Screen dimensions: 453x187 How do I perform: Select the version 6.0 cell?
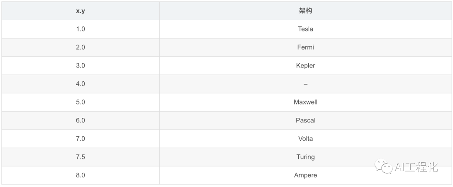point(81,120)
